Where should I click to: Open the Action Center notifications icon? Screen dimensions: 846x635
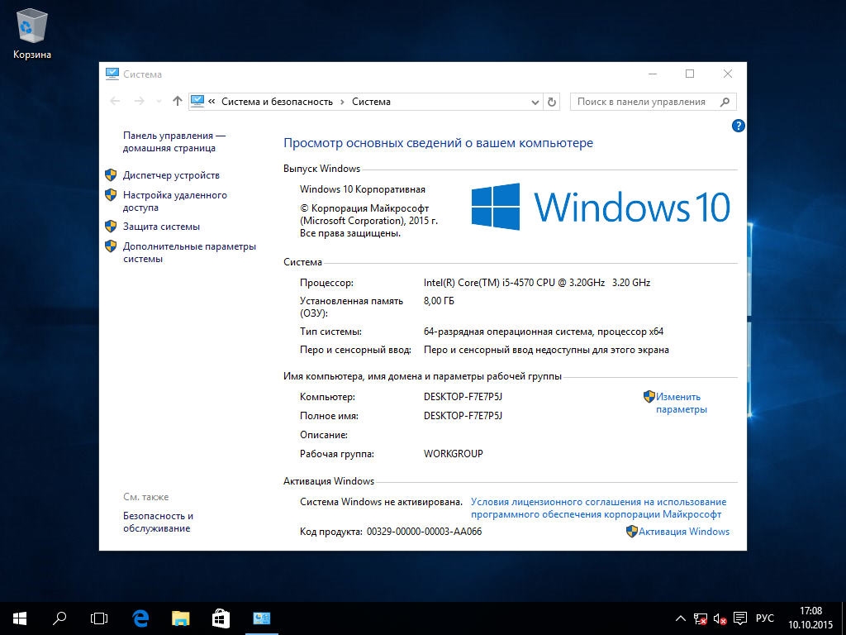740,618
